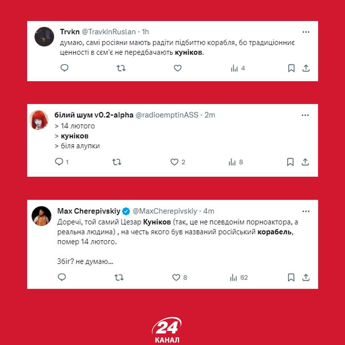Open the red-haired avatar profile

[39, 120]
